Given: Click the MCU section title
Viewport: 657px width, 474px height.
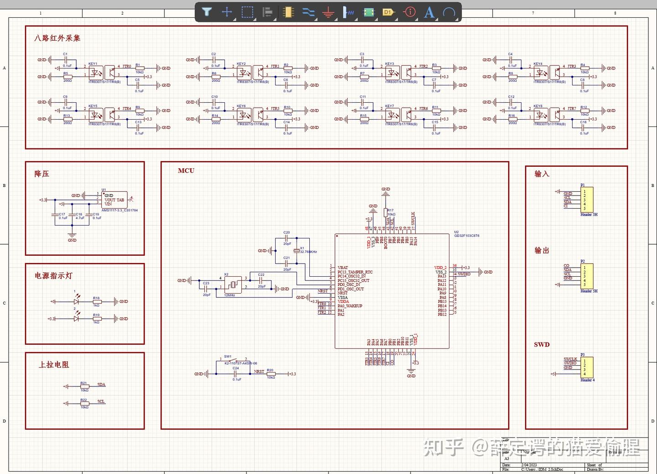Looking at the screenshot, I should [186, 170].
